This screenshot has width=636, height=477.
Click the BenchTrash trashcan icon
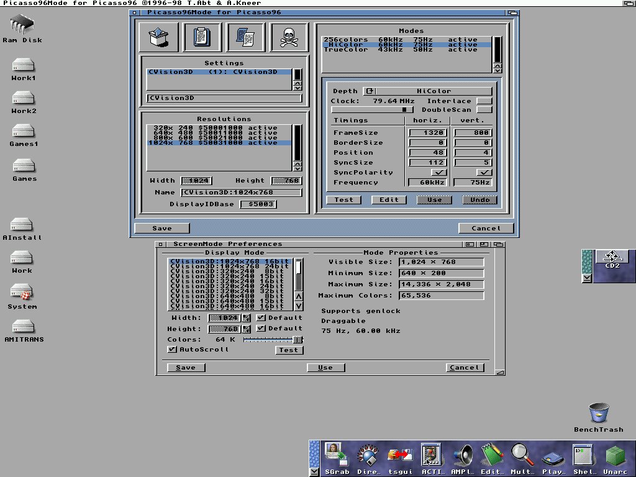(599, 418)
